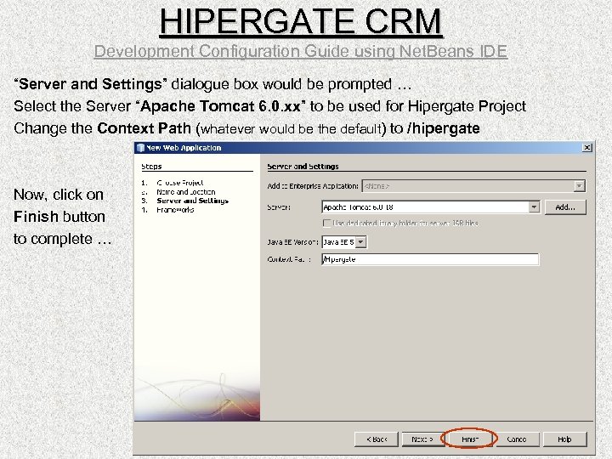
Task: Click the New Web Application title icon
Action: click(140, 148)
